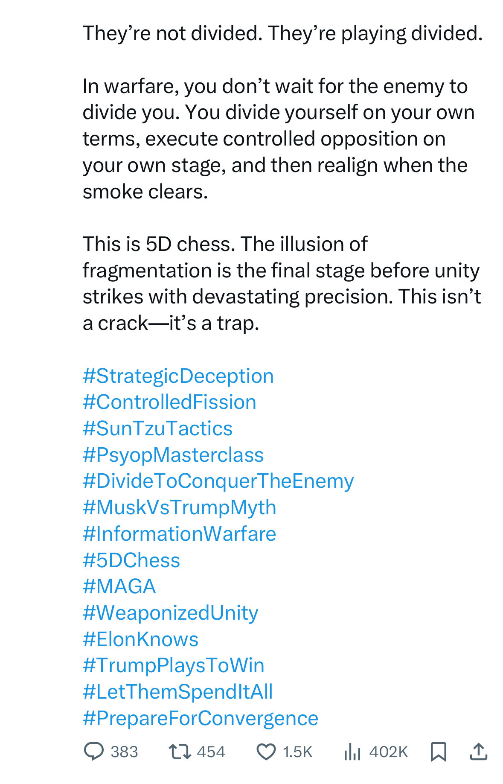Repost this tweet using the retweet icon
This screenshot has height=784, width=503.
(x=180, y=752)
